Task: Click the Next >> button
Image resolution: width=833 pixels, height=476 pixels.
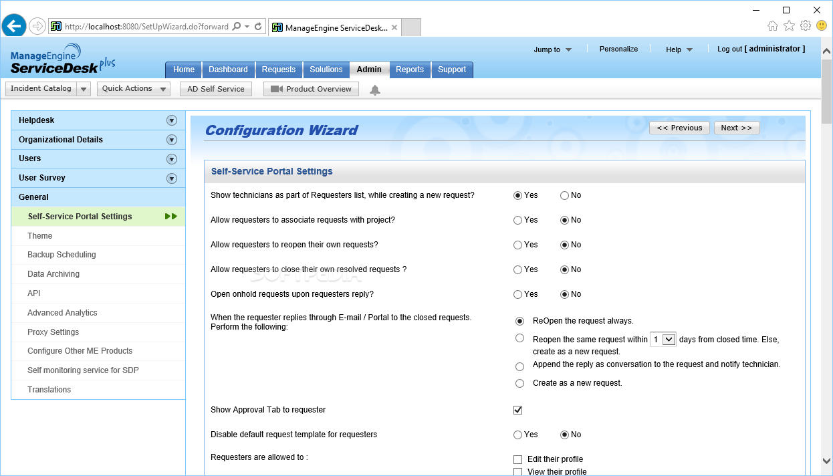Action: [737, 128]
